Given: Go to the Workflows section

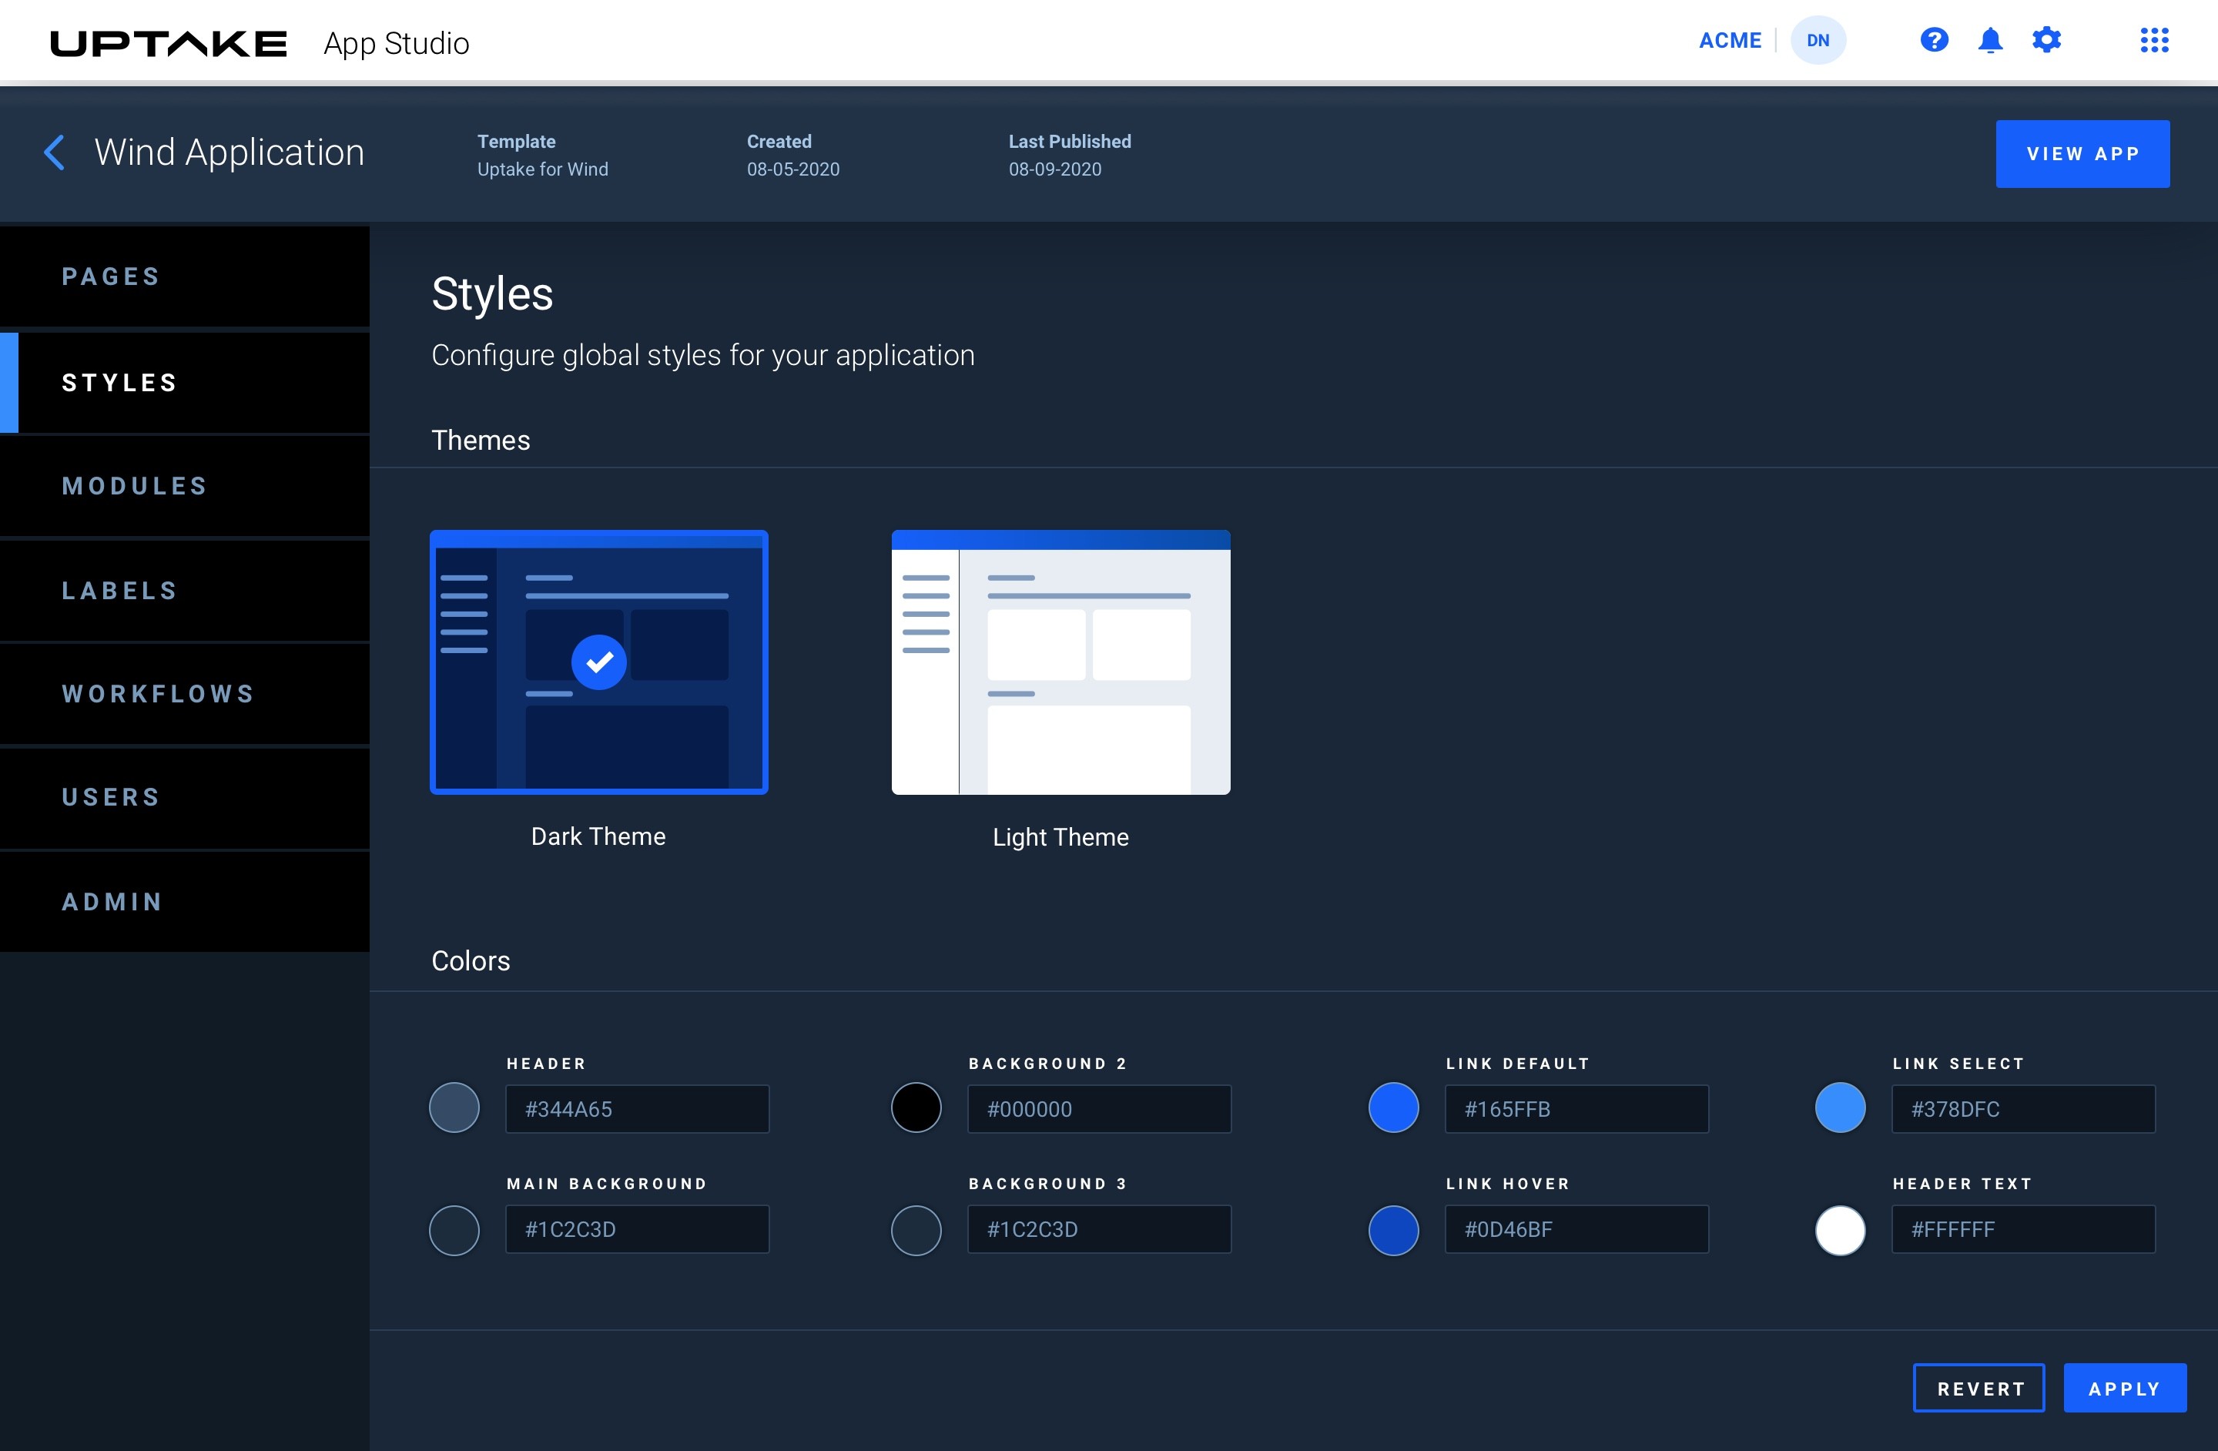Looking at the screenshot, I should point(185,693).
